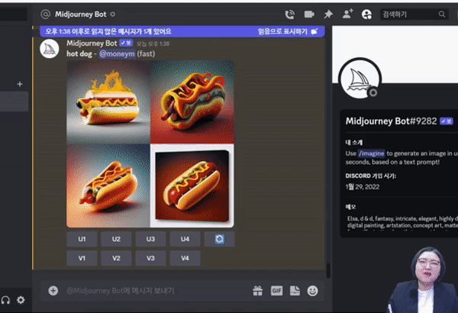The width and height of the screenshot is (458, 313).
Task: Start a video call from header
Action: (x=309, y=14)
